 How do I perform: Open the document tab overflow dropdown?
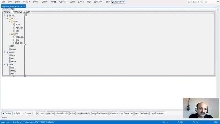pos(218,6)
